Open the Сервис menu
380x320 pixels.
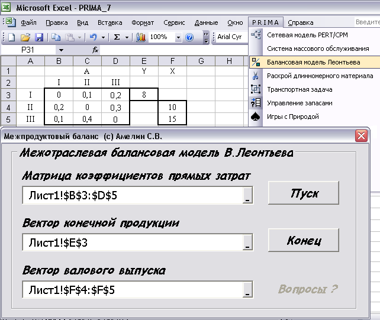(x=174, y=22)
